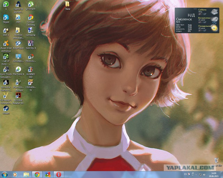This screenshot has width=223, height=178.
Task: Select the CIVILIZATION IV desktop icon
Action: (x=31, y=86)
